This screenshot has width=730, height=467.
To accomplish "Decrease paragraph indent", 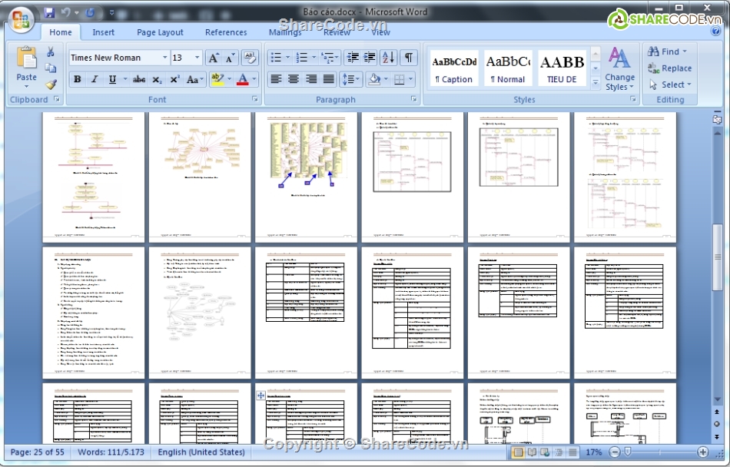I will (353, 58).
